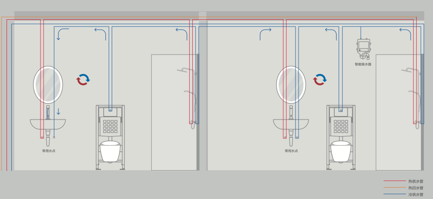433x199 pixels.
Task: Click the 热供水管 legend text
Action: click(416, 181)
